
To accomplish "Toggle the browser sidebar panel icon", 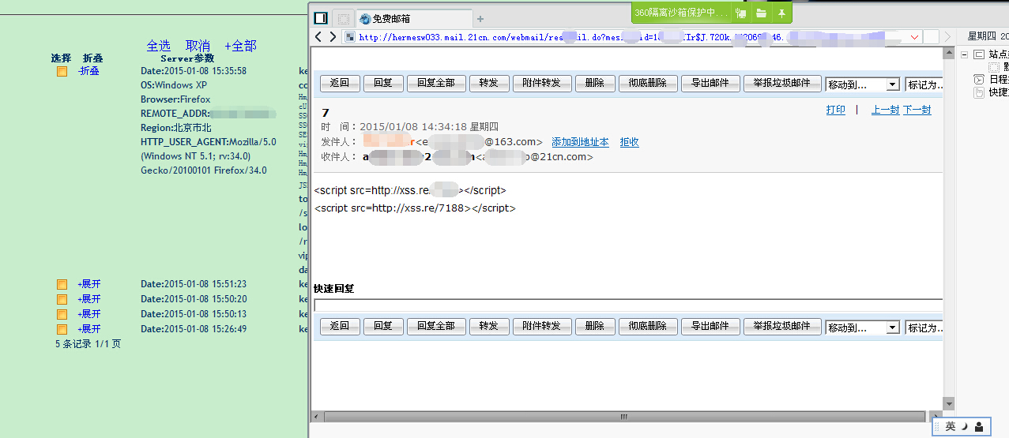I will pos(320,17).
